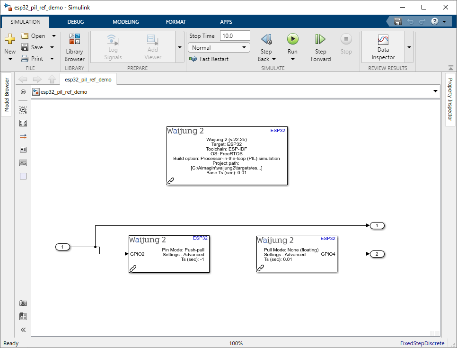Viewport: 457px width, 348px height.
Task: Open the Data Inspector
Action: click(383, 46)
